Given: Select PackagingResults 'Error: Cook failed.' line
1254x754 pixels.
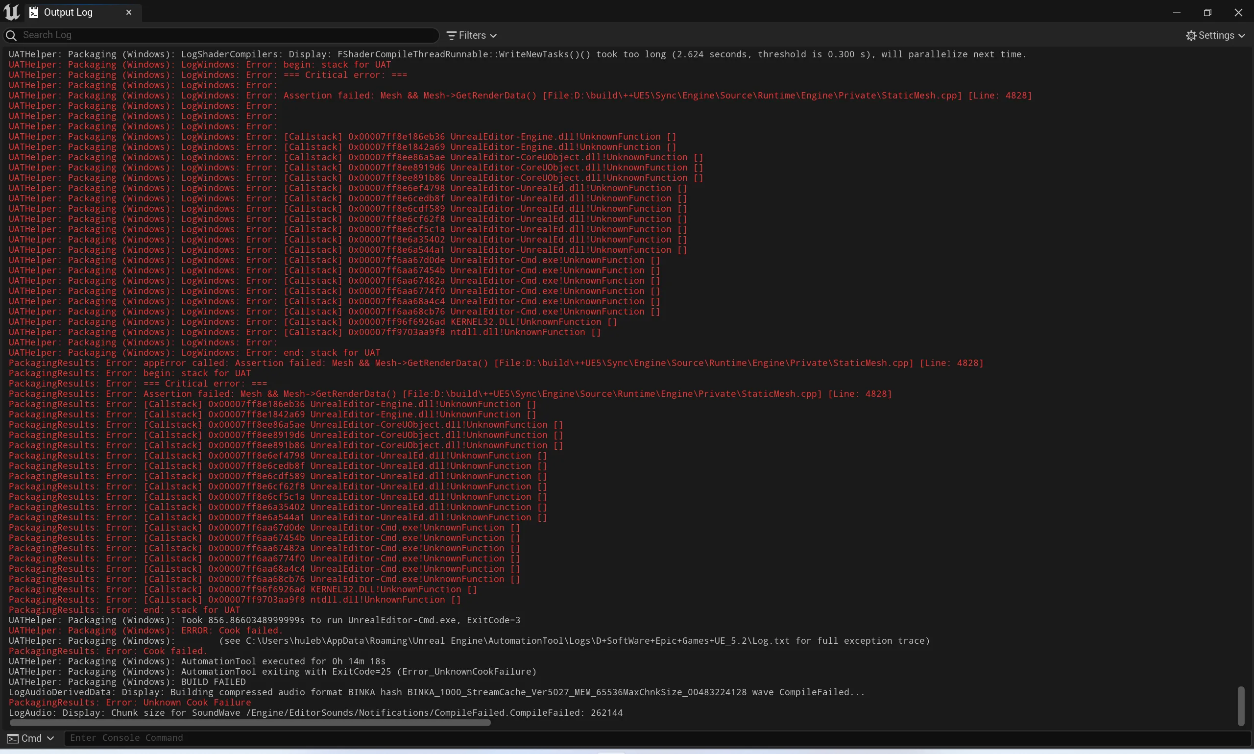Looking at the screenshot, I should pos(108,651).
